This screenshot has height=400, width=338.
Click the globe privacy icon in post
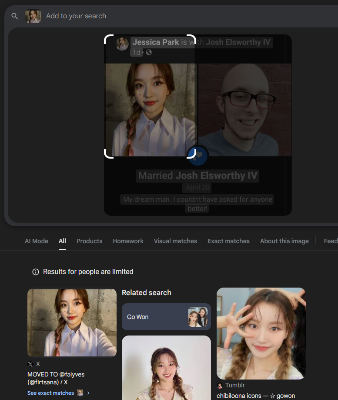[x=149, y=52]
